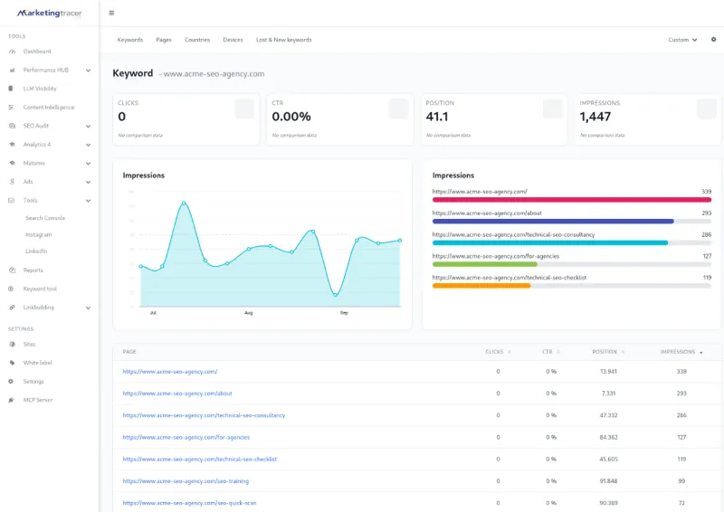Click the blue /about impressions bar
This screenshot has height=512, width=724.
(x=553, y=221)
